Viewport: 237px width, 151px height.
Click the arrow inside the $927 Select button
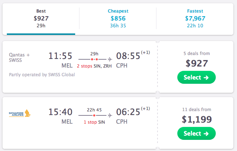point(206,78)
